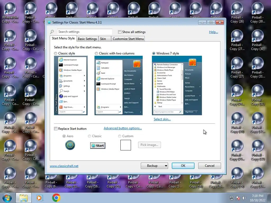Select the Pinball - Copy (31) shortcut
The width and height of the screenshot is (271, 203).
click(258, 95)
